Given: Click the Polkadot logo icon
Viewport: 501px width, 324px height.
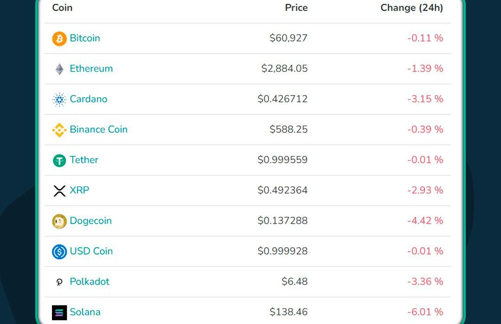Looking at the screenshot, I should (x=59, y=282).
